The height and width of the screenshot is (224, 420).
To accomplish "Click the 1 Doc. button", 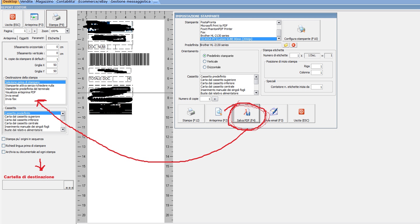I will click(312, 56).
